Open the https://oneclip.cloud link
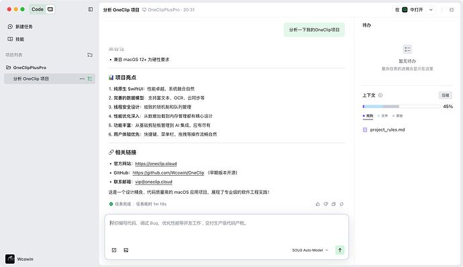 (156, 164)
